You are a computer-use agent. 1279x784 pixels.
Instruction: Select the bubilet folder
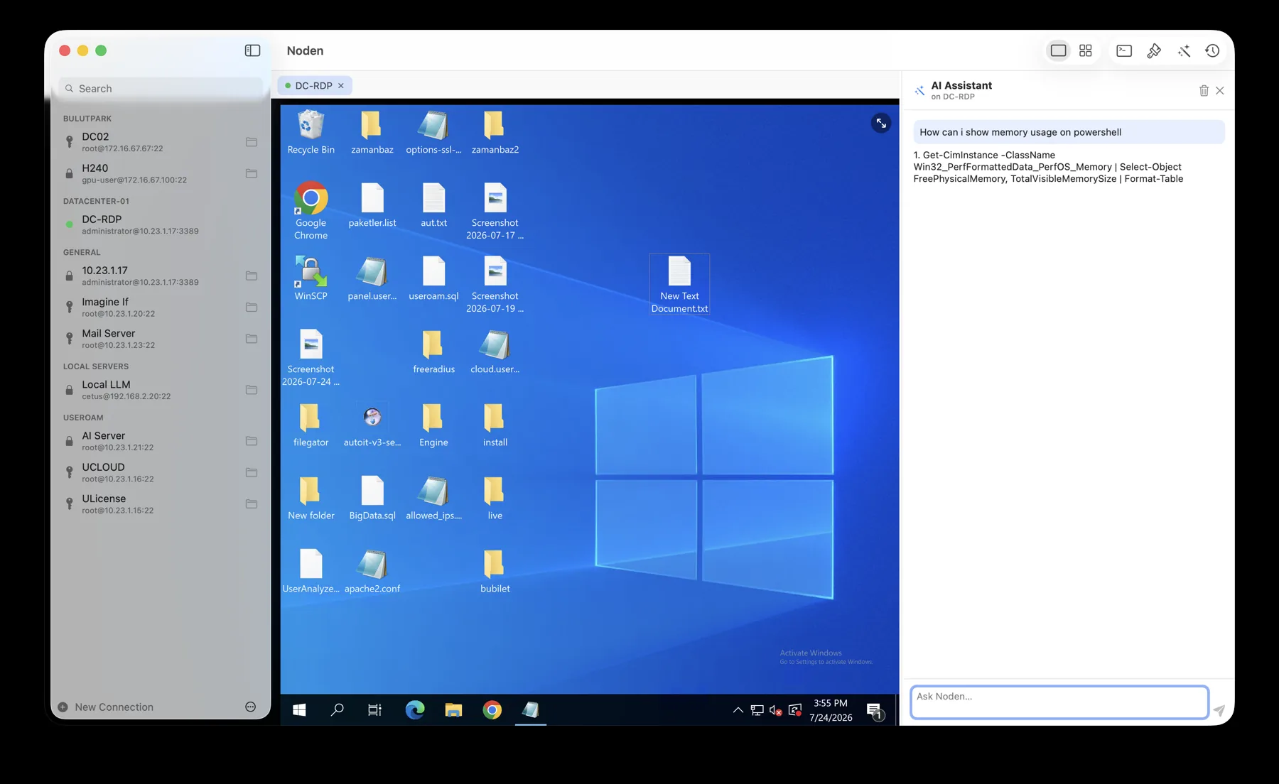[495, 571]
